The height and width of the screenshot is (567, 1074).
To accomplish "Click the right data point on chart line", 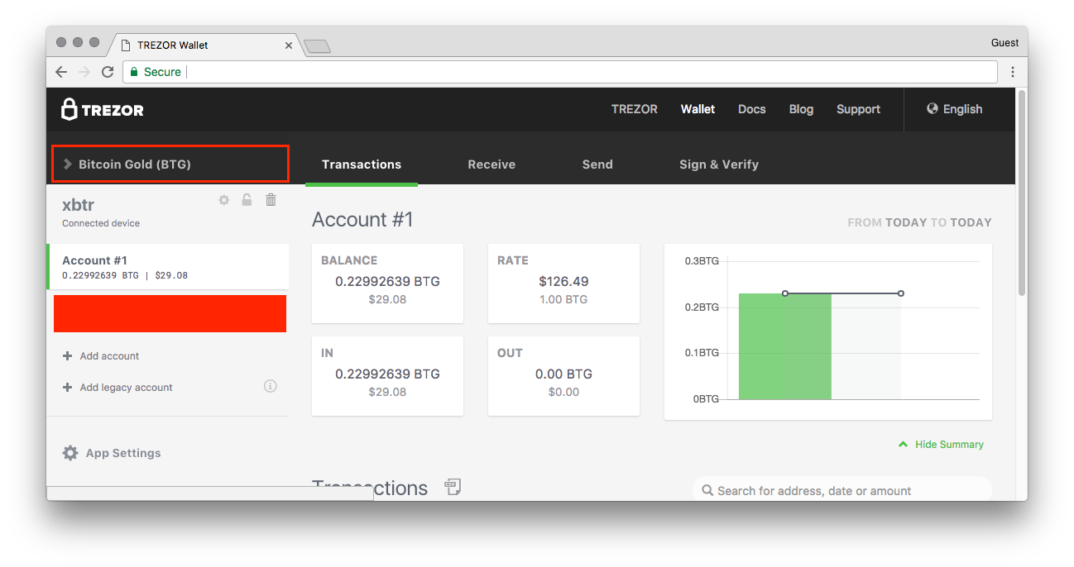I will pyautogui.click(x=901, y=293).
